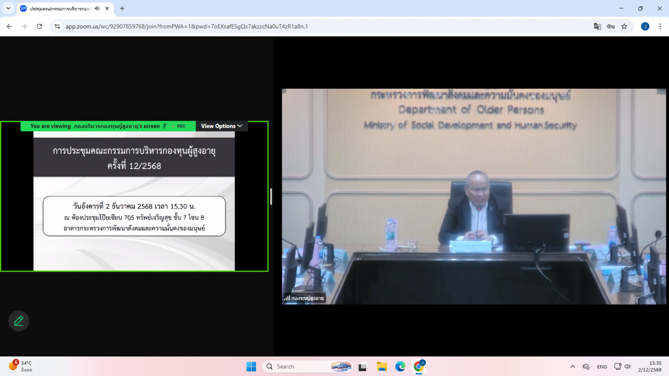The height and width of the screenshot is (376, 669).
Task: Click the Google Translate icon in address bar
Action: coord(597,27)
